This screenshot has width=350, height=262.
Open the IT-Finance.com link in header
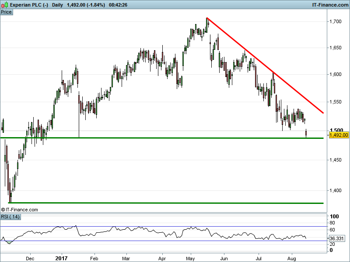[x=330, y=5]
